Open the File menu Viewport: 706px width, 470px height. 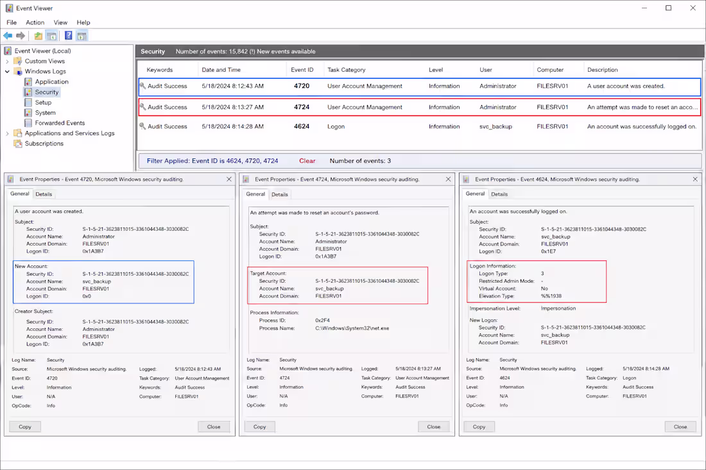[x=12, y=22]
